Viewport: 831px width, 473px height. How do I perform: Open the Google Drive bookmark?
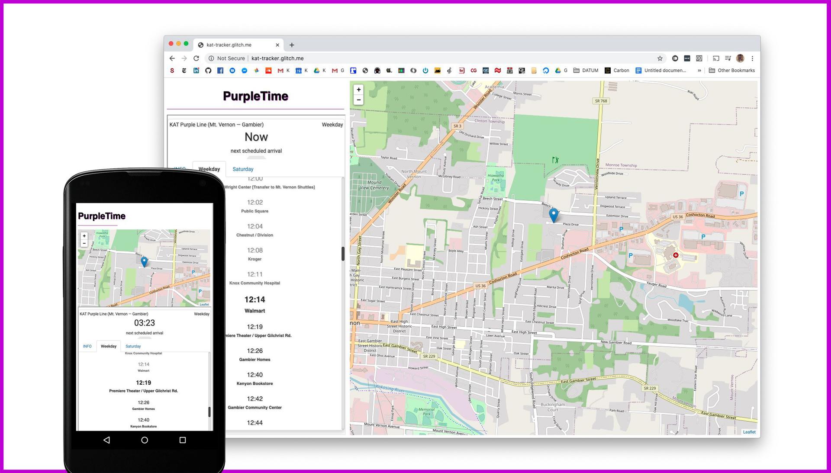point(317,70)
